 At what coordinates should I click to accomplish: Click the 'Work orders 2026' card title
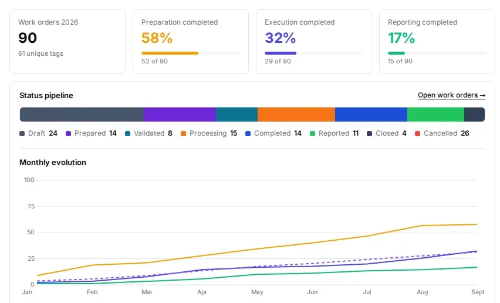coord(48,22)
